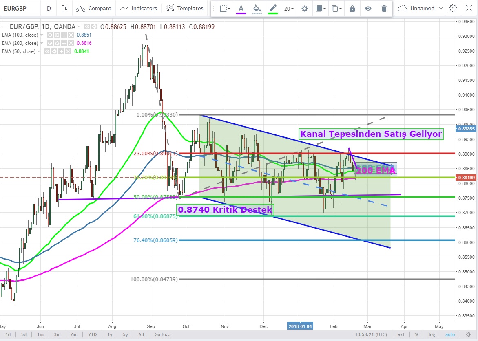The width and height of the screenshot is (478, 341).
Task: Open EMA (100, close) settings gear
Action: (57, 35)
